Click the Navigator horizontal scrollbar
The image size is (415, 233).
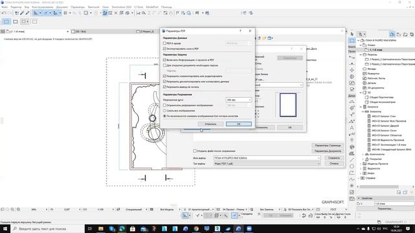click(379, 186)
